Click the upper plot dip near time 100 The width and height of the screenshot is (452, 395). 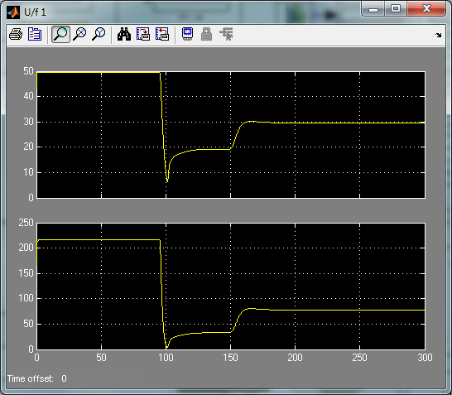click(x=167, y=181)
